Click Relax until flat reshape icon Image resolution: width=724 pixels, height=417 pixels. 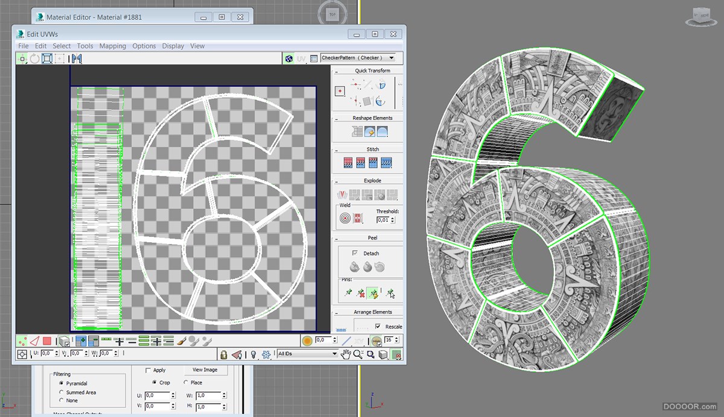pyautogui.click(x=369, y=131)
